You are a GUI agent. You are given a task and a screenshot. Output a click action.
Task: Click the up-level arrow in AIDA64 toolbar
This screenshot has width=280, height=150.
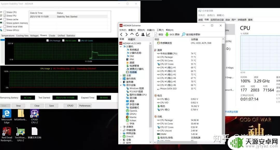point(132,34)
